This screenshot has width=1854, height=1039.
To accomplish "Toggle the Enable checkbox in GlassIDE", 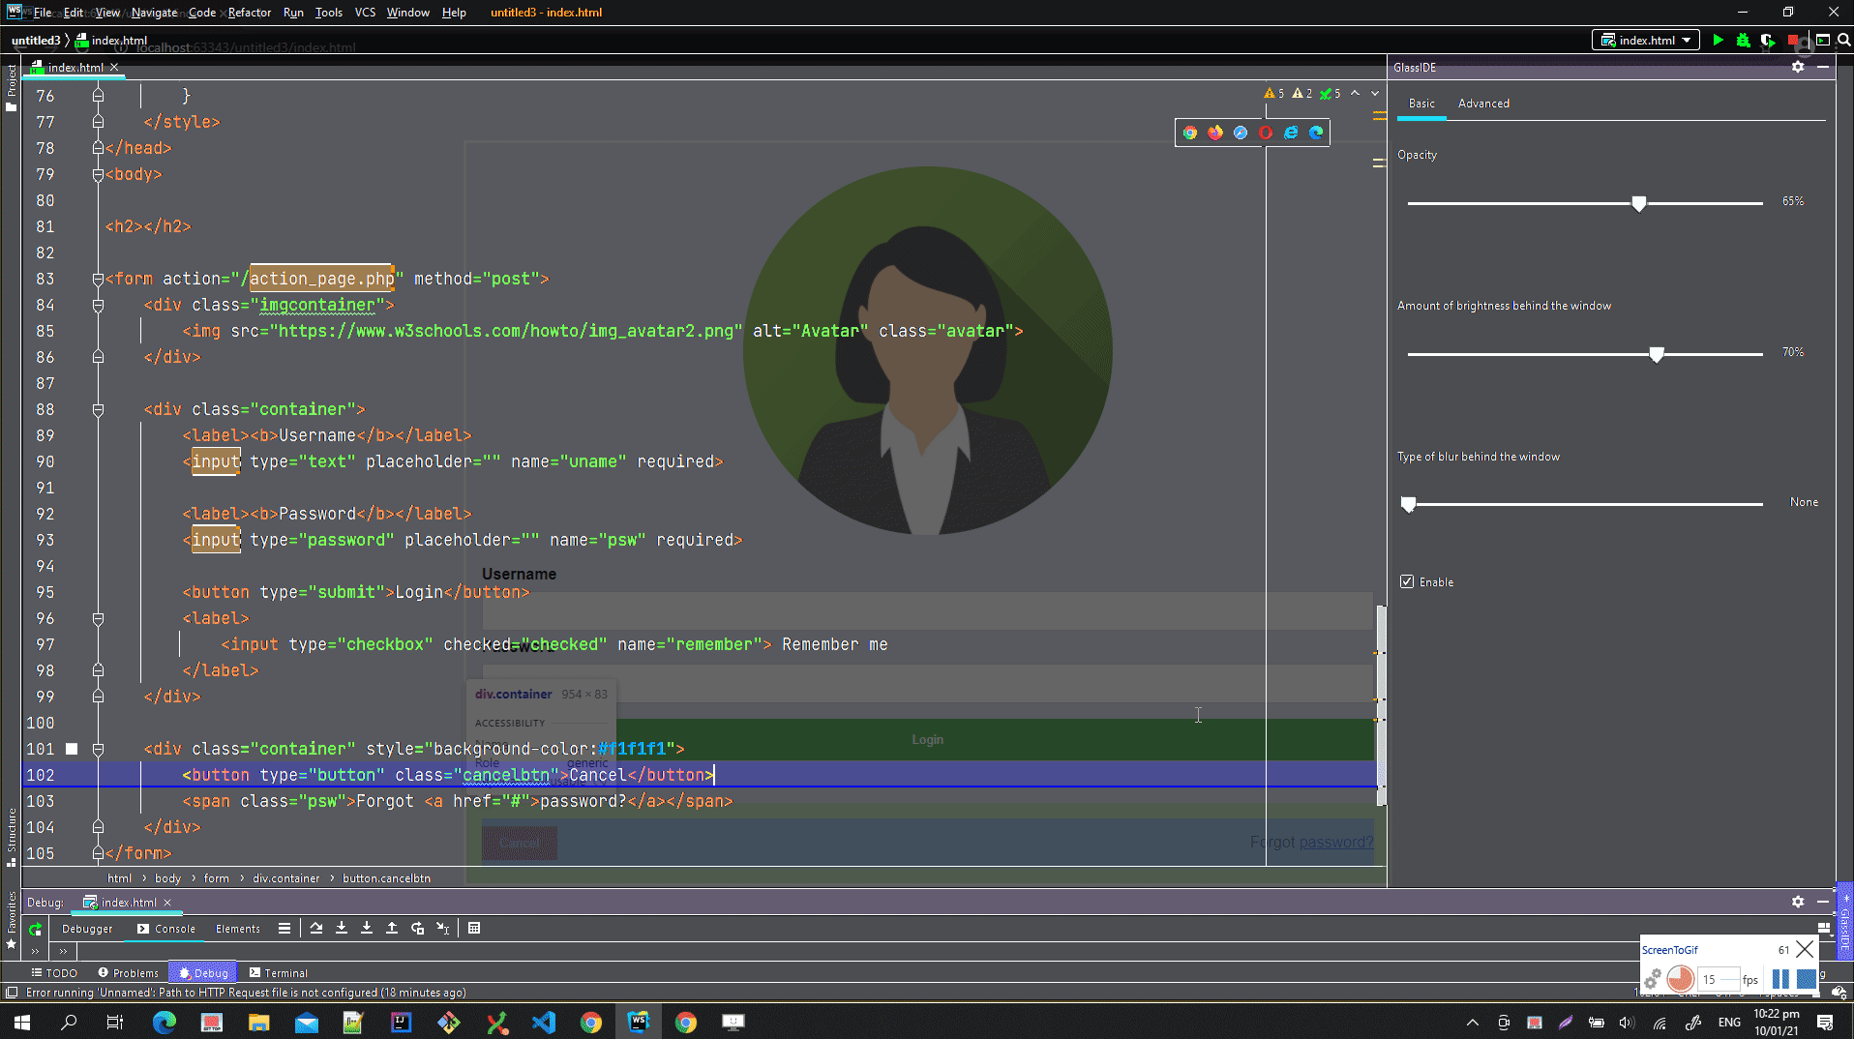I will (x=1407, y=582).
